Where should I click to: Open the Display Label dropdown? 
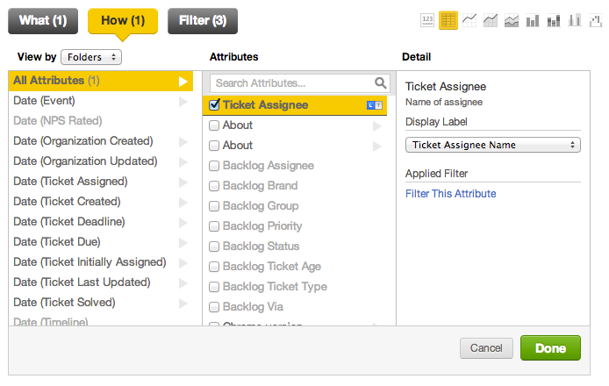click(493, 145)
